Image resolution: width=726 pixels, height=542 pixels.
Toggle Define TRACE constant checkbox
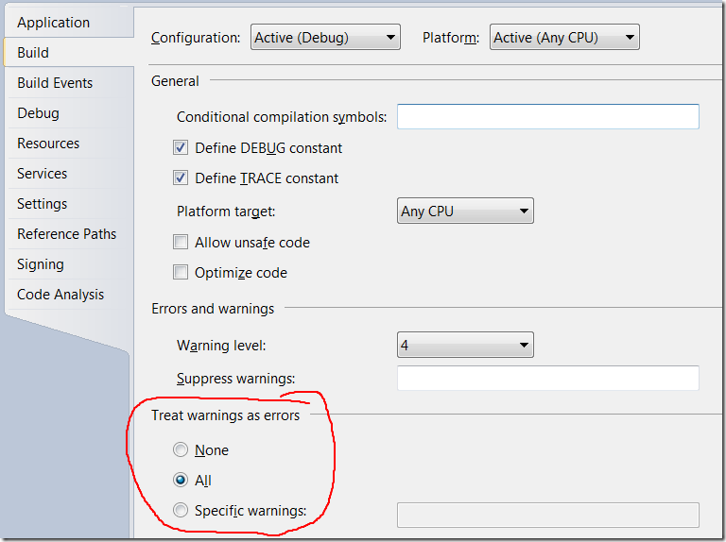pyautogui.click(x=181, y=178)
